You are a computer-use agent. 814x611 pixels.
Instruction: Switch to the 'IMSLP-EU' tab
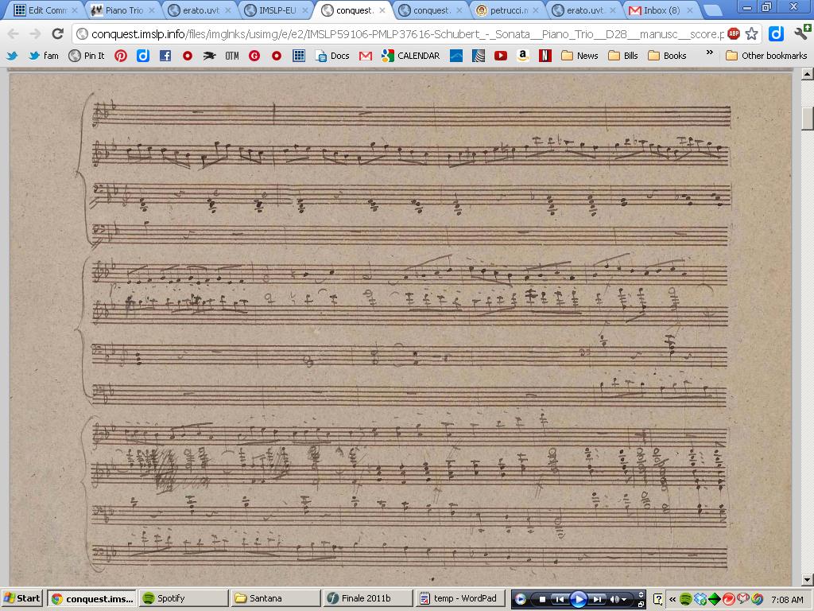(277, 10)
